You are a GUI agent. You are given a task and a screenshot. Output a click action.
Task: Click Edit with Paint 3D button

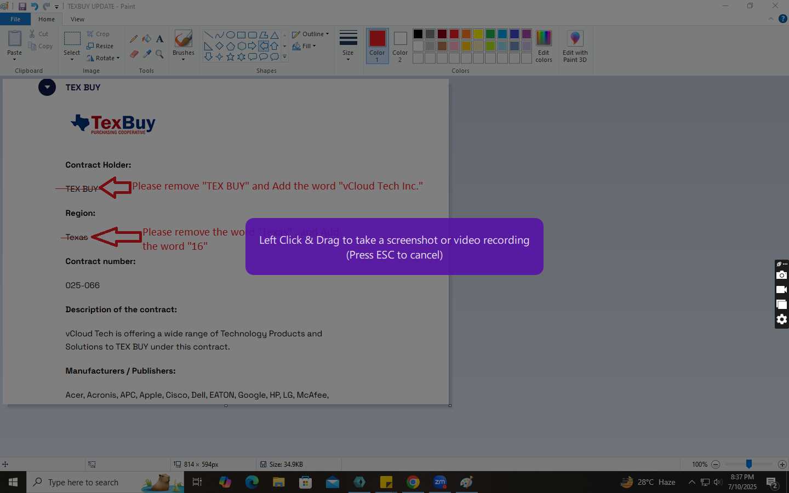(575, 47)
